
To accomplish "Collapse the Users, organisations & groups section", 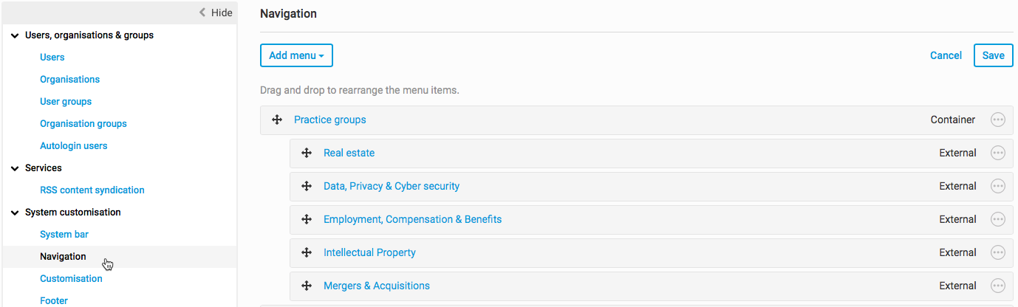I will click(15, 35).
